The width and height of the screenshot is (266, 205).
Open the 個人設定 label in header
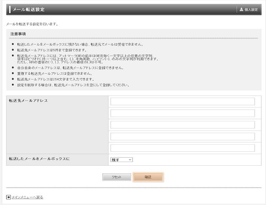coord(251,10)
